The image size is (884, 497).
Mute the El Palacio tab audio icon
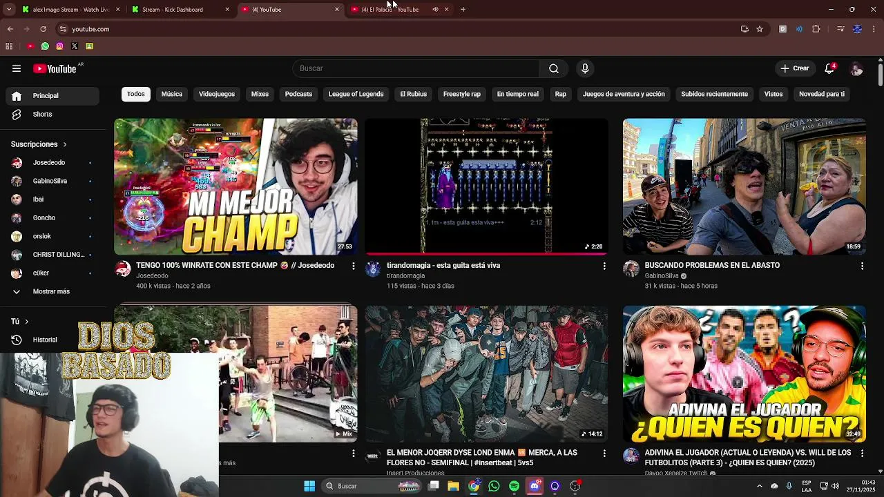coord(435,10)
